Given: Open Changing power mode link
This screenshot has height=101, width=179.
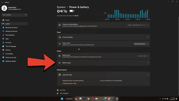Looking at the screenshot, I should (x=69, y=83).
